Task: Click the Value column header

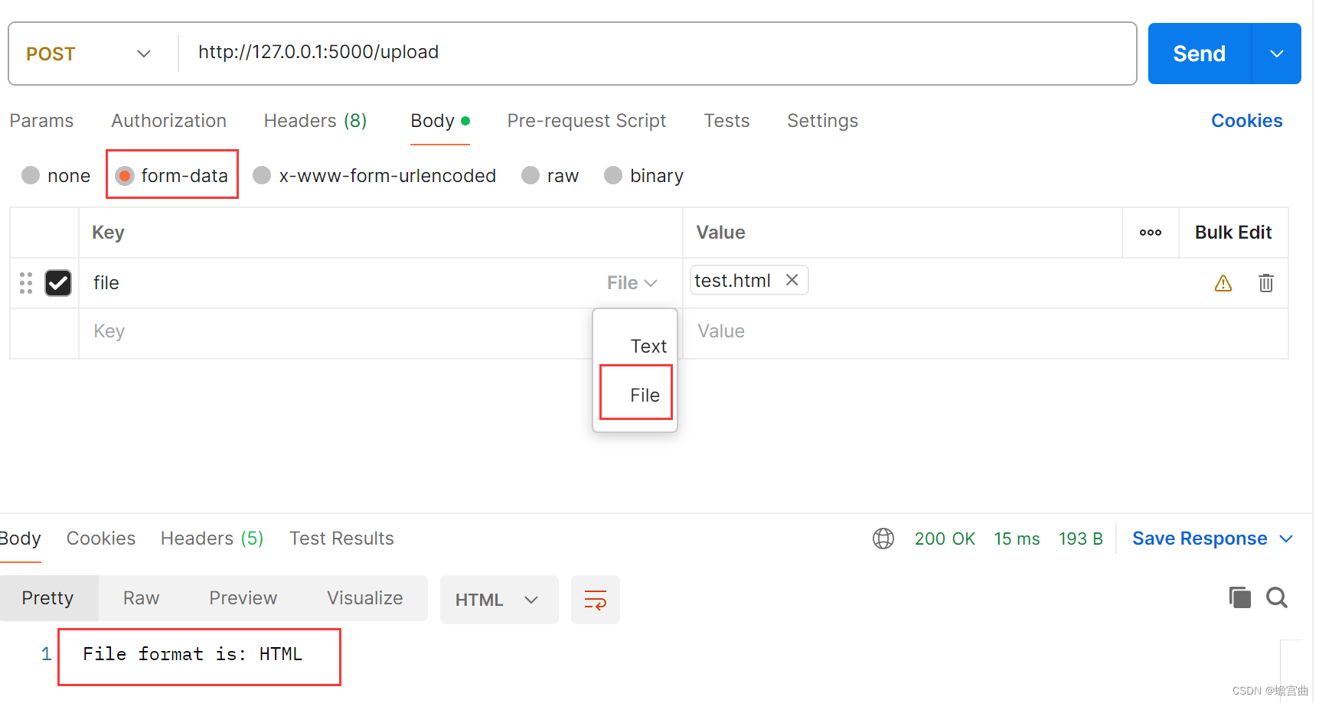Action: point(720,233)
